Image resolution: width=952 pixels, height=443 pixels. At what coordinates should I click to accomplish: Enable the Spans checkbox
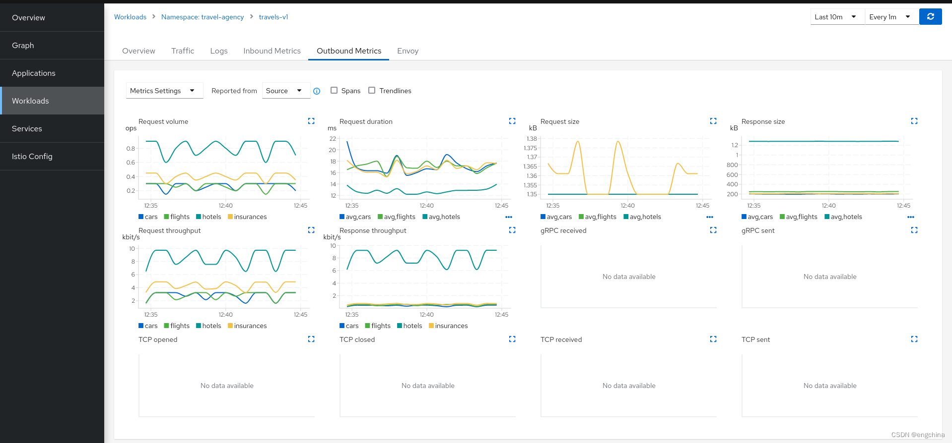click(334, 90)
